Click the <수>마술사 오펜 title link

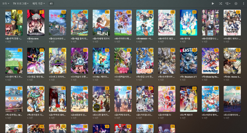tap(79, 77)
